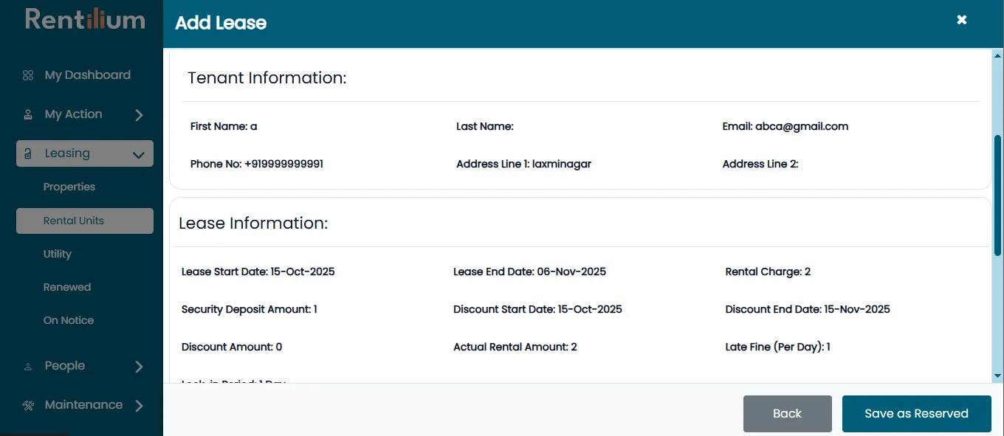The width and height of the screenshot is (1004, 436).
Task: Click the Rentilium logo
Action: (x=85, y=19)
